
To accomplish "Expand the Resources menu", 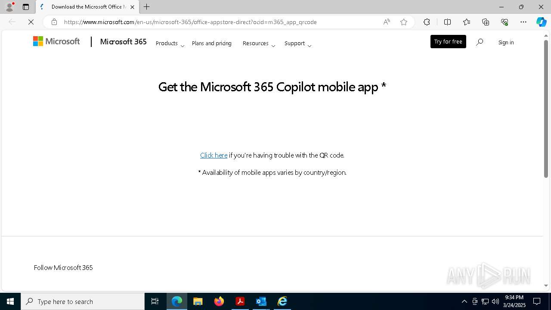I will [259, 43].
